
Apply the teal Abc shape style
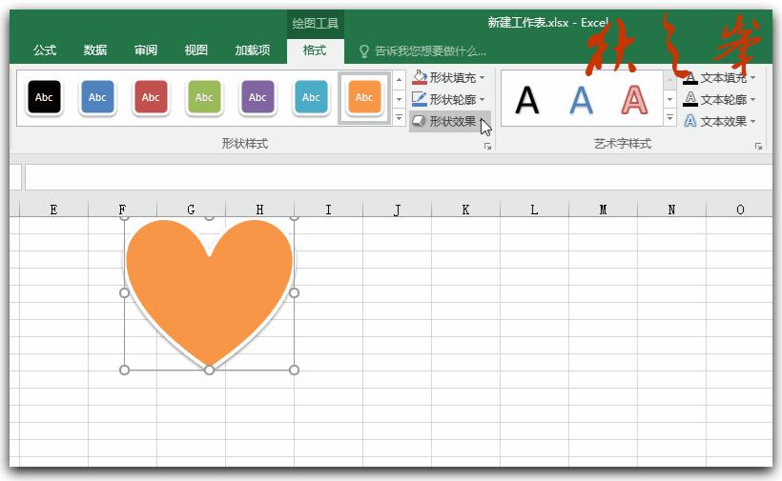coord(311,97)
